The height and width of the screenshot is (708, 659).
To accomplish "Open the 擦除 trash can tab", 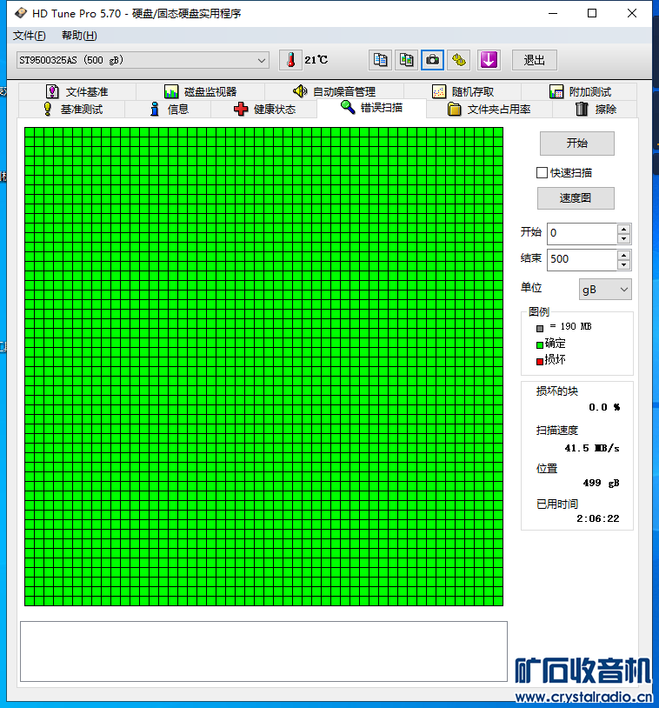I will (x=596, y=110).
